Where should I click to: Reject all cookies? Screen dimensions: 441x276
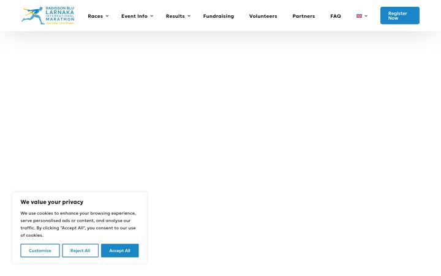(x=80, y=250)
